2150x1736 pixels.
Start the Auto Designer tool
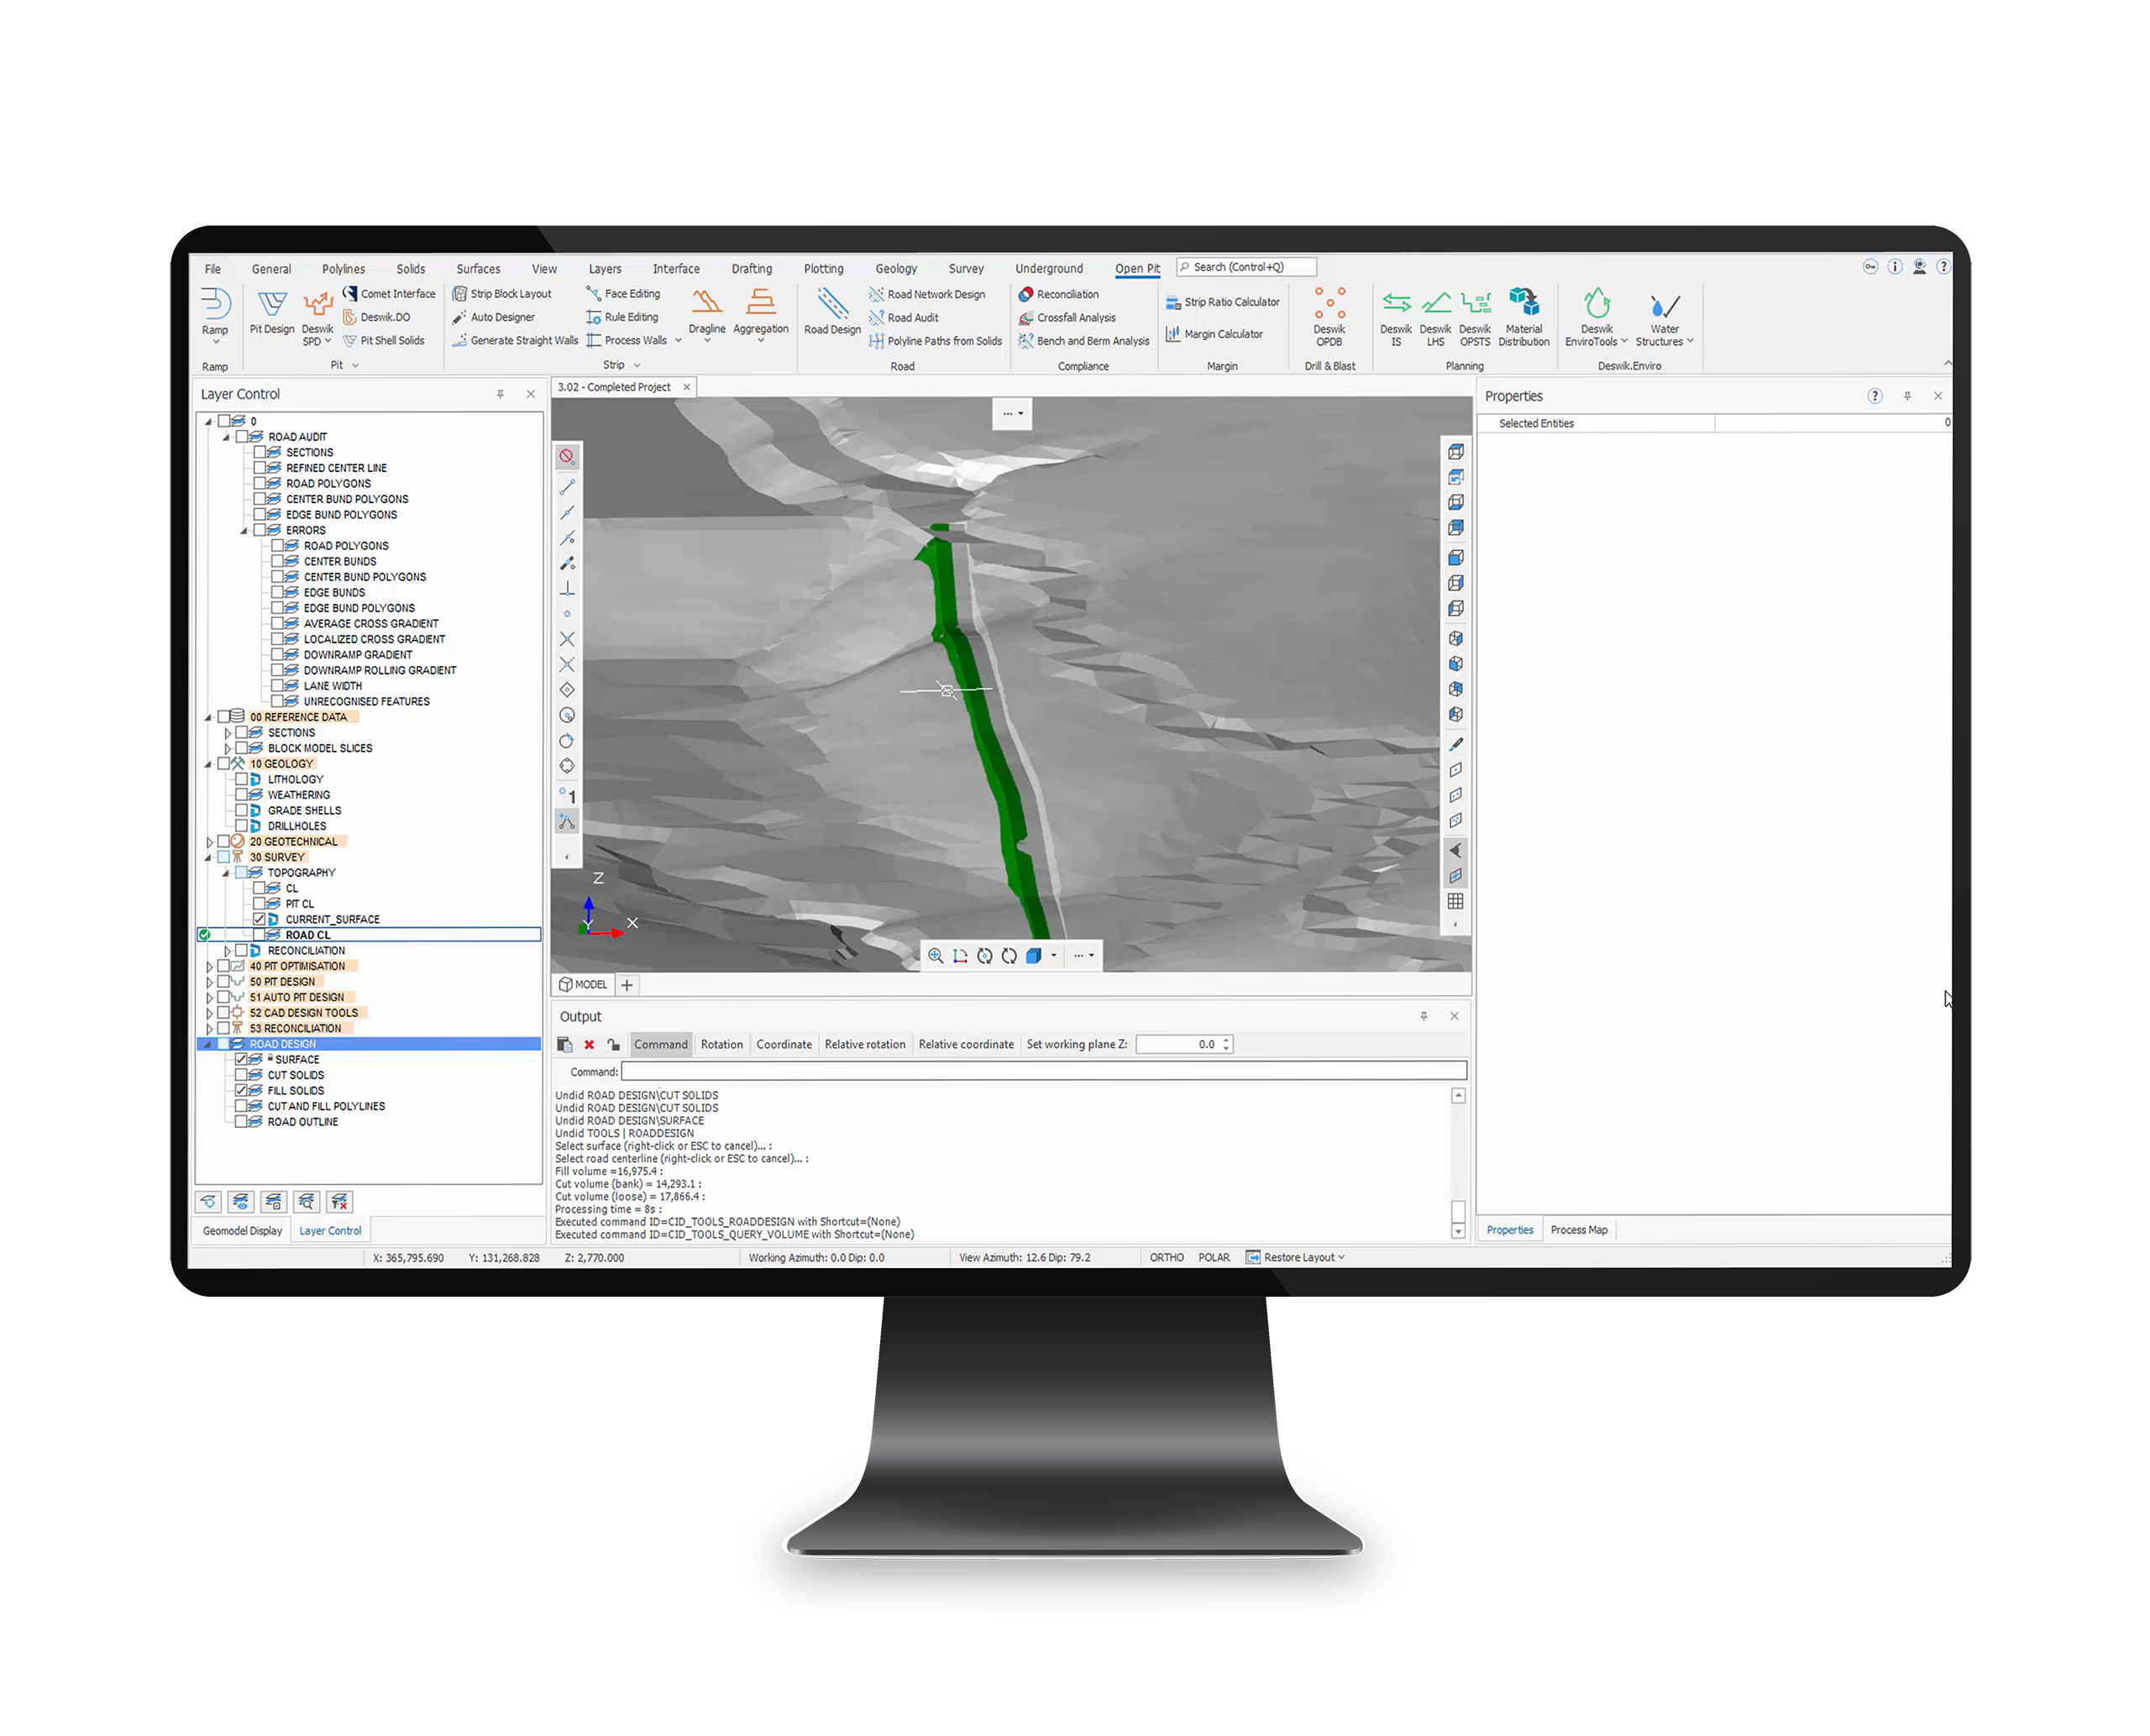click(x=494, y=317)
